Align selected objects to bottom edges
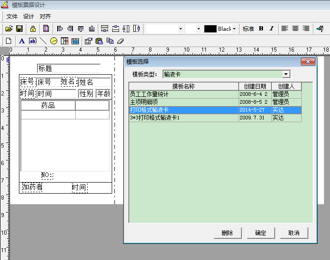This screenshot has height=260, width=330. (x=91, y=29)
